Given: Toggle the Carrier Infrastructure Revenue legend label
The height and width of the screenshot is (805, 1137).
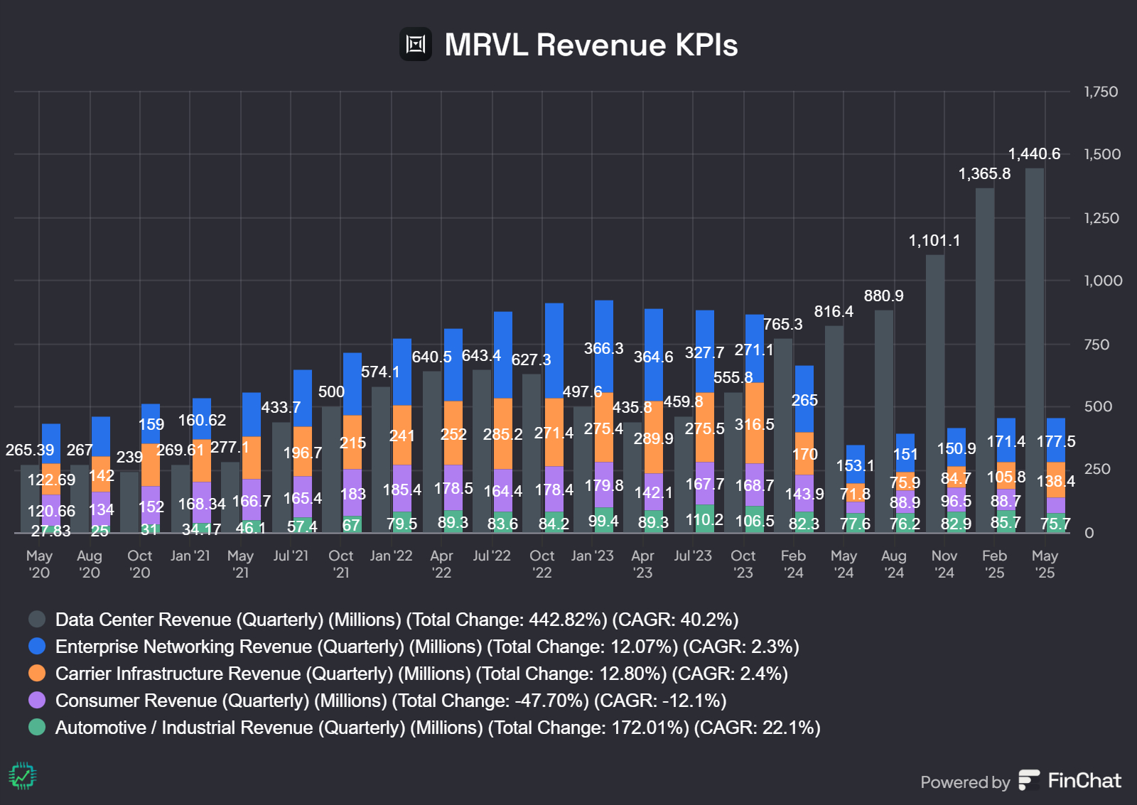Looking at the screenshot, I should click(421, 674).
